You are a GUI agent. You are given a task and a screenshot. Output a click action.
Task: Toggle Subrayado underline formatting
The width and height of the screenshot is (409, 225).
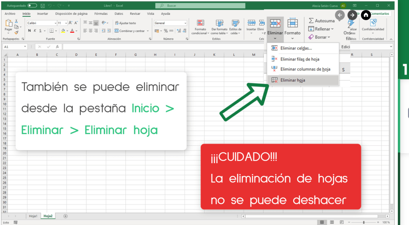(x=40, y=31)
